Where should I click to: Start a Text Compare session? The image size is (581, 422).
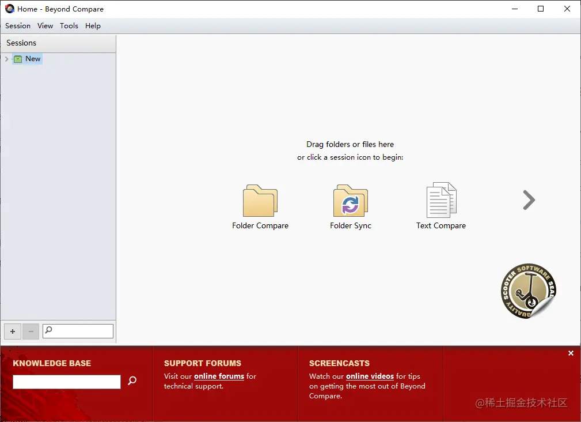pos(441,200)
